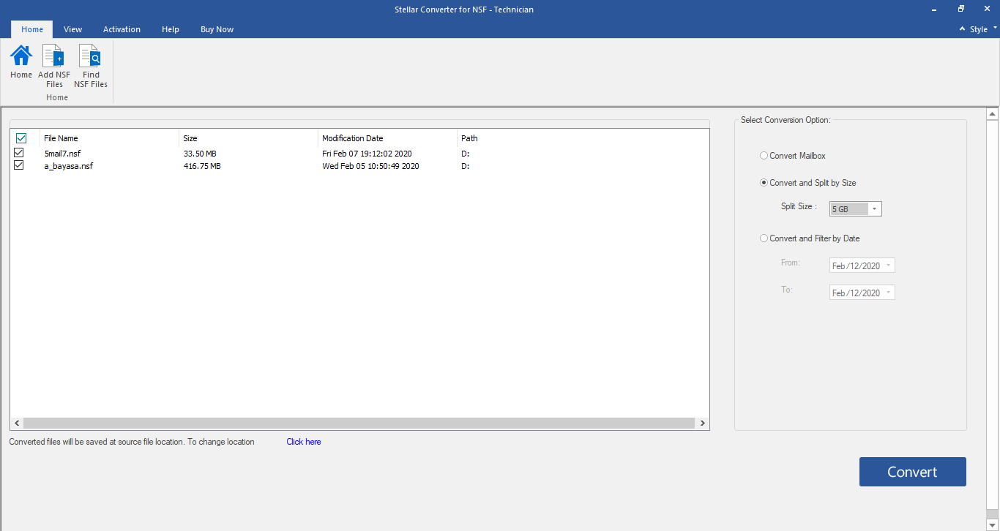Click the right arrow of horizontal scrollbar
Viewport: 1000px width, 531px height.
tap(702, 423)
